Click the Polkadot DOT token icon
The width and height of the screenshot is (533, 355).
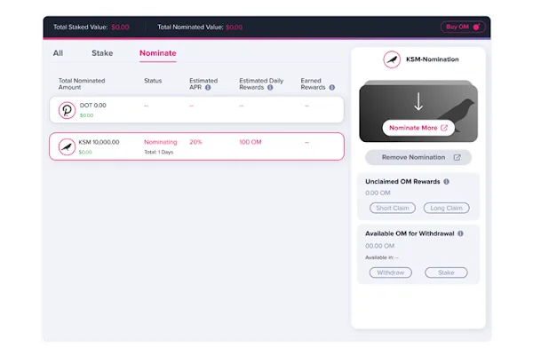(x=67, y=110)
